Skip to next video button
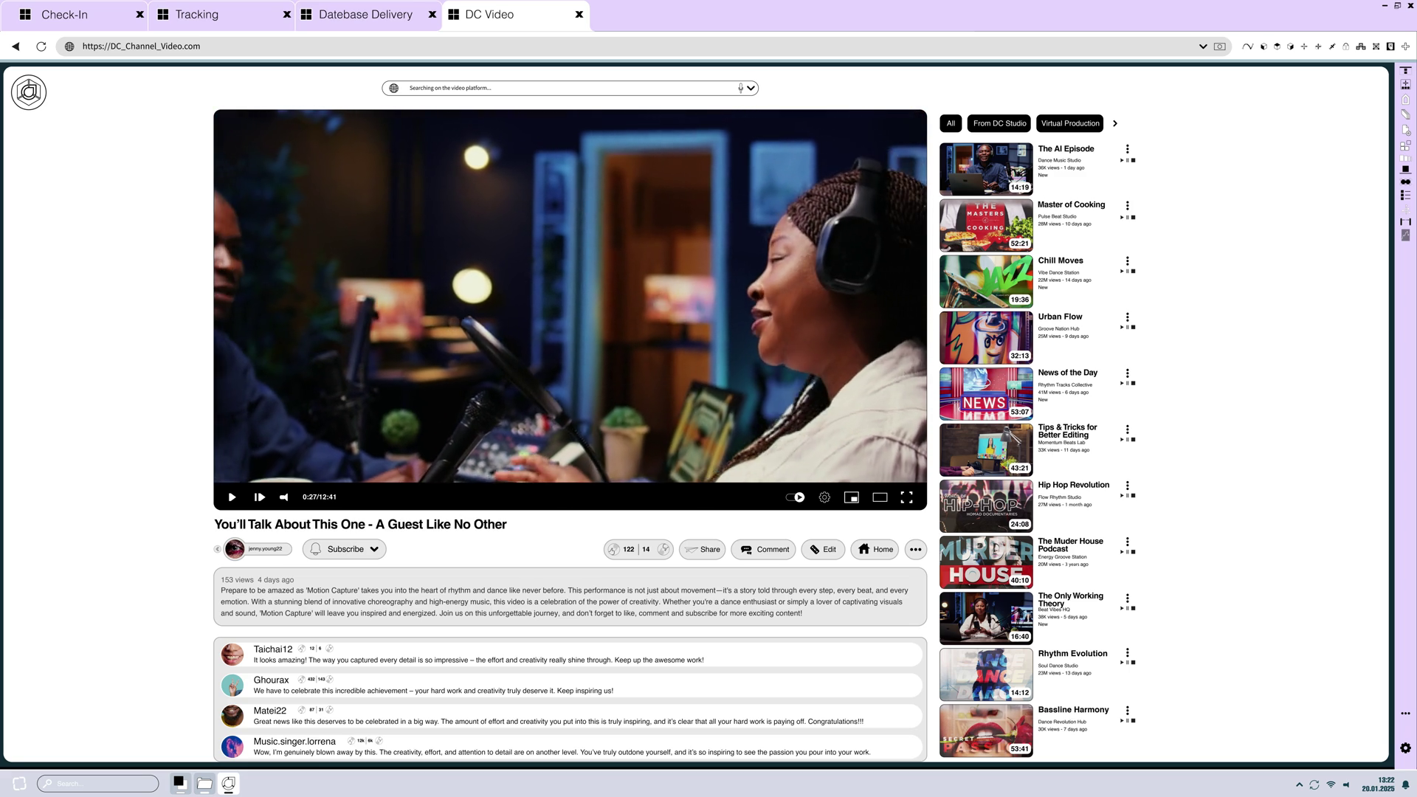Image resolution: width=1417 pixels, height=797 pixels. [259, 497]
